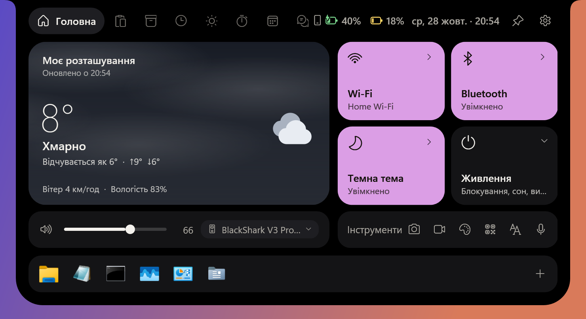586x319 pixels.
Task: Click the Інструменти label
Action: click(x=375, y=230)
